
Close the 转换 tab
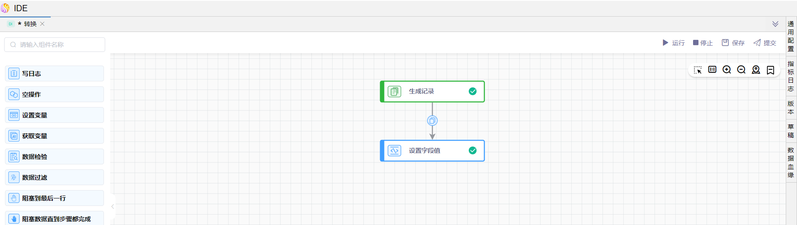(42, 24)
